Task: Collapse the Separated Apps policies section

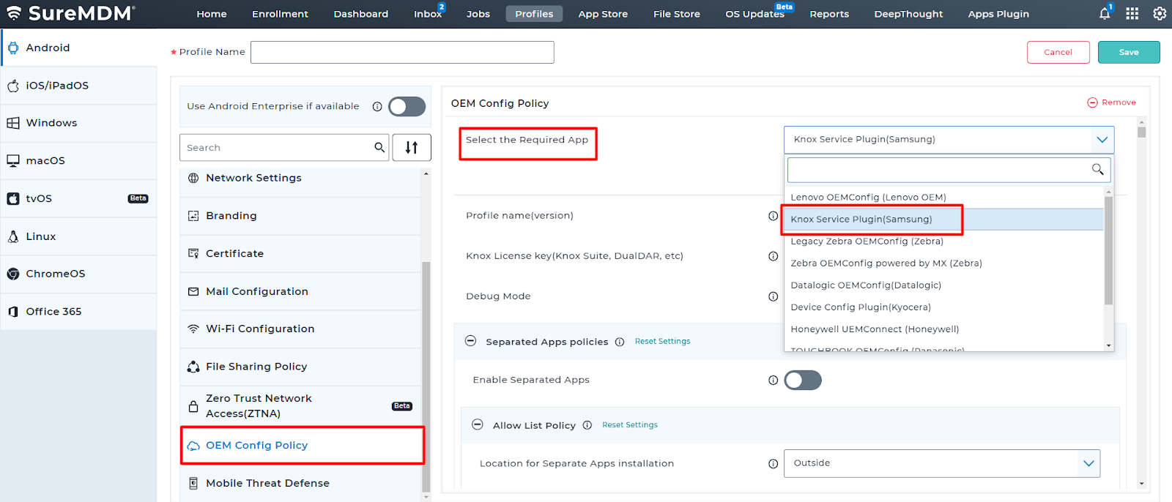Action: tap(471, 341)
